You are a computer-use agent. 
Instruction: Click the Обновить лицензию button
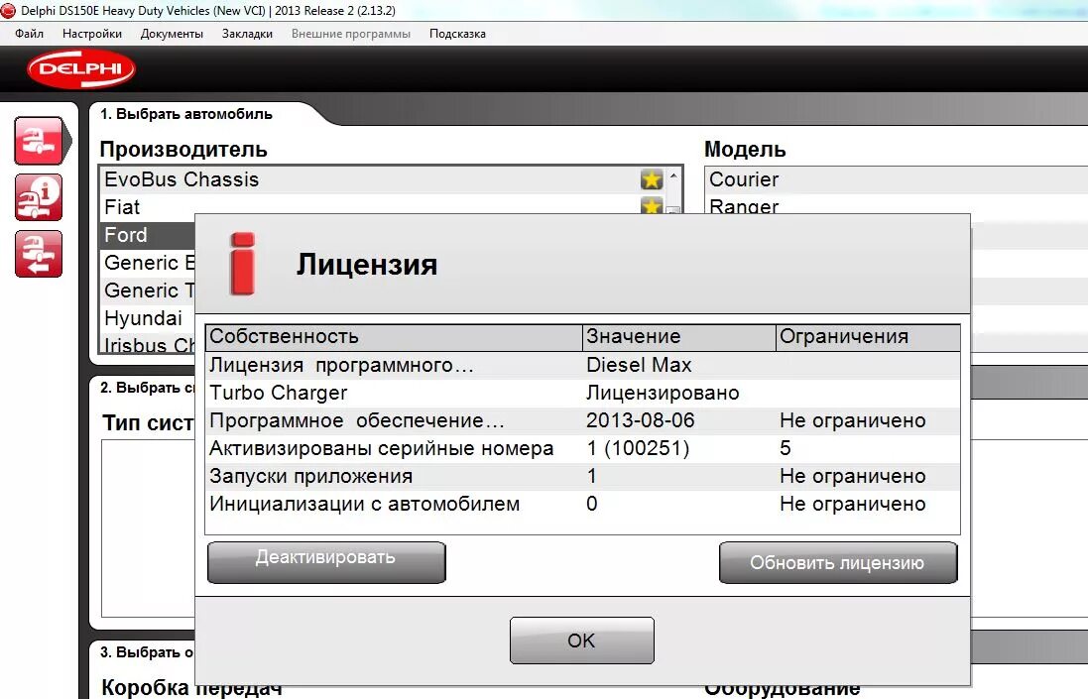point(838,562)
